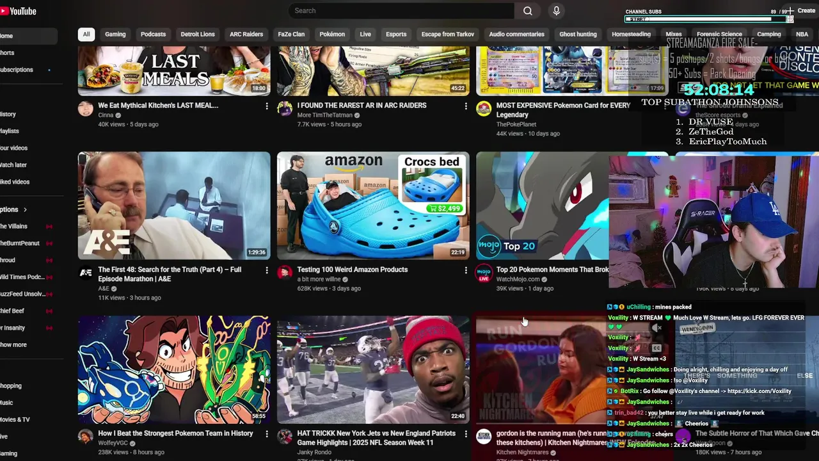The image size is (819, 461).
Task: Open title 'MOST EXPENSIVE Pokemon Card for EVERY Legendary'
Action: coord(563,109)
